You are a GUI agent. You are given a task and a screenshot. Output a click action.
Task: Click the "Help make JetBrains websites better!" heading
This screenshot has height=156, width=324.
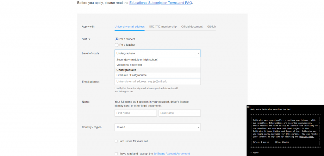271,109
